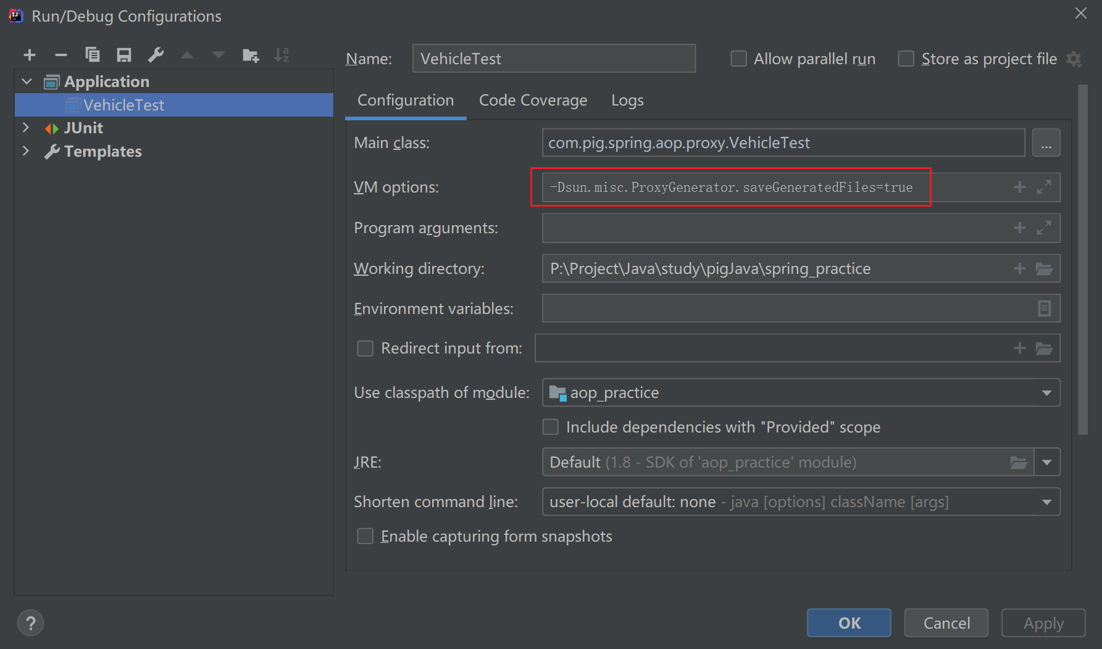1102x649 pixels.
Task: Collapse the Application tree node
Action: tap(27, 81)
